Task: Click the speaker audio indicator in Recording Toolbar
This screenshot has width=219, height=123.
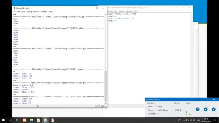Action: coord(190,114)
